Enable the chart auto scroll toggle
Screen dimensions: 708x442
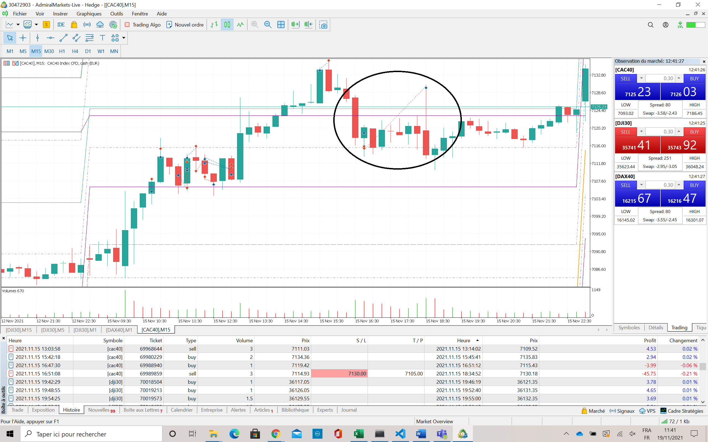click(295, 25)
